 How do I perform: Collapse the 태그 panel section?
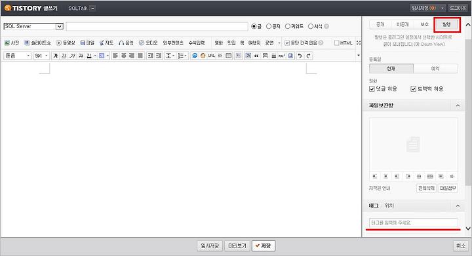[x=458, y=206]
